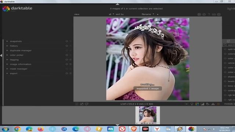This screenshot has height=132, width=235.
Task: Enable the split-toning module power toggle
Action: tap(225, 49)
